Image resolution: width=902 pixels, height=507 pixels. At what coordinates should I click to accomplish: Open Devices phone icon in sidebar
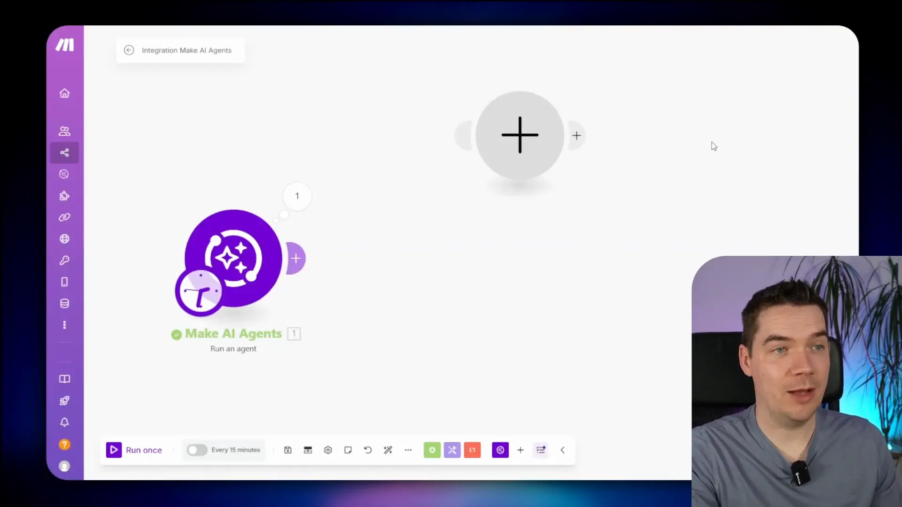coord(65,282)
